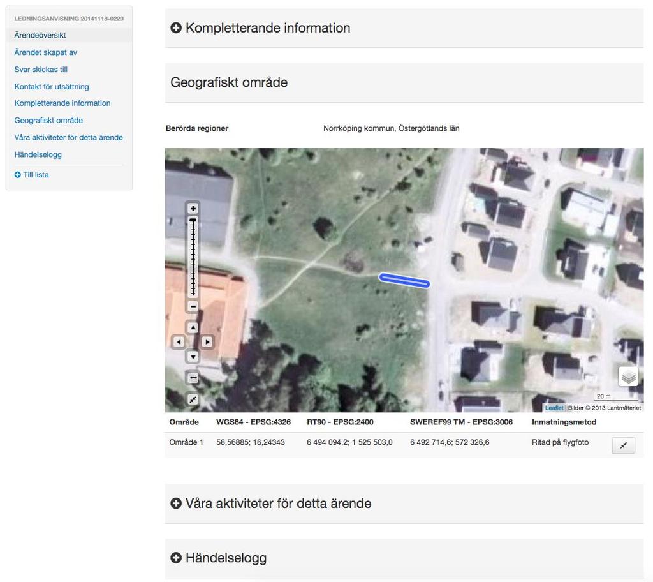Click Norrköping kommun, Östergötlands län text
This screenshot has height=582, width=653.
coord(391,128)
